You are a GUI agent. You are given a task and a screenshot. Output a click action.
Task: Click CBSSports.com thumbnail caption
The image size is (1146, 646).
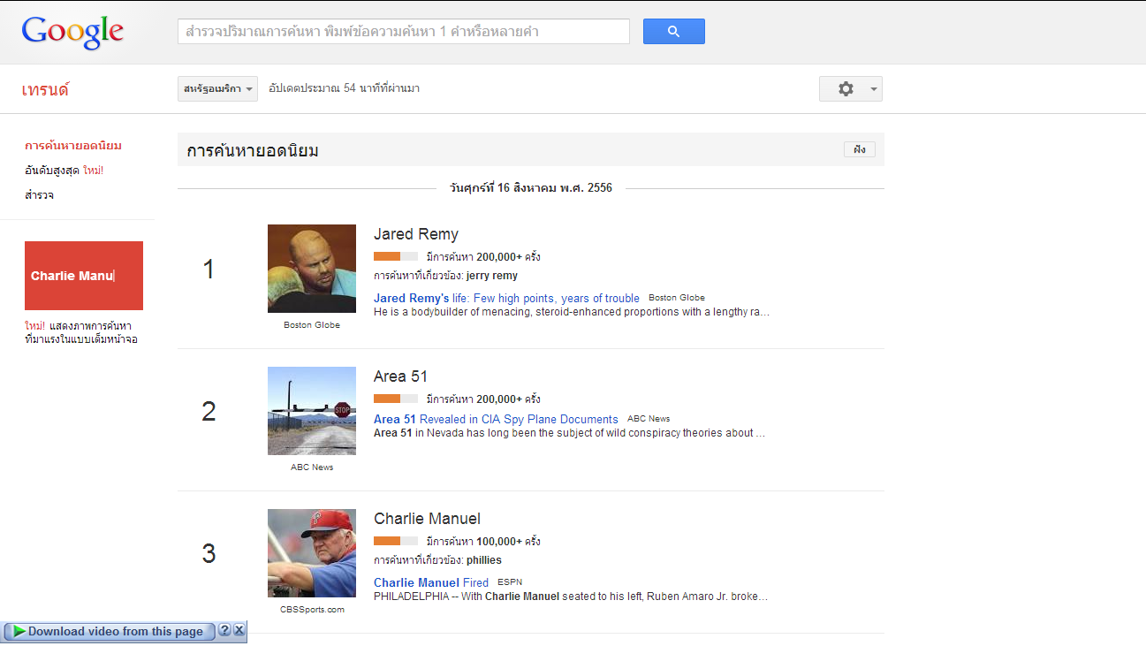pos(312,610)
